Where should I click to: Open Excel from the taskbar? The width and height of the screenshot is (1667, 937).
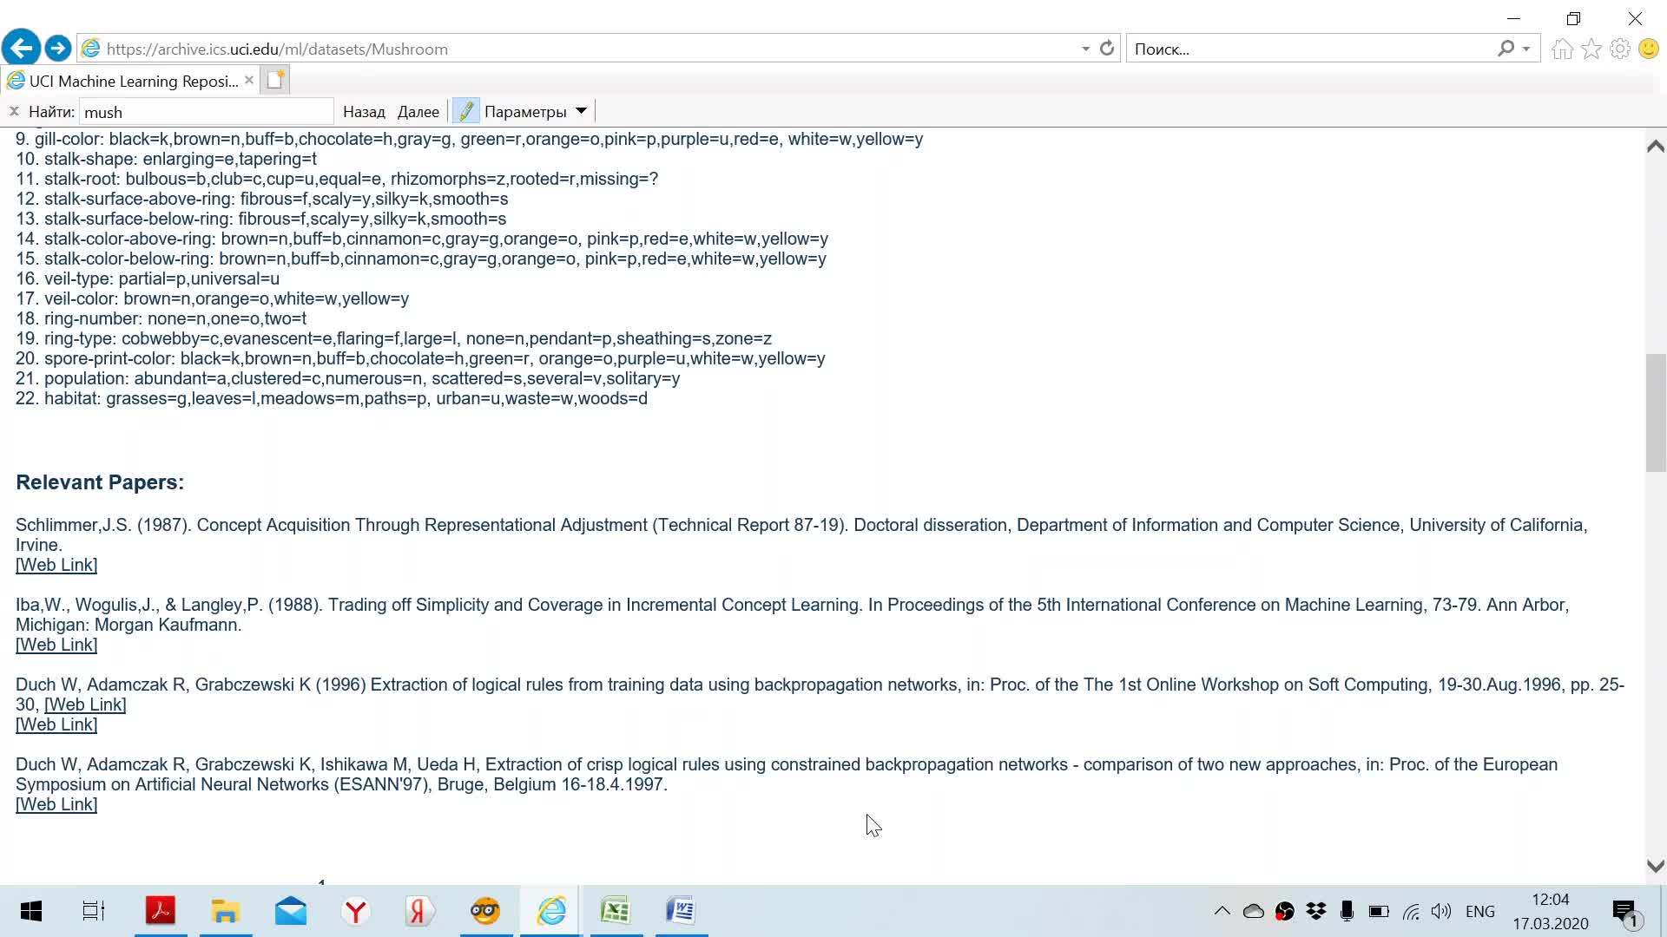616,911
